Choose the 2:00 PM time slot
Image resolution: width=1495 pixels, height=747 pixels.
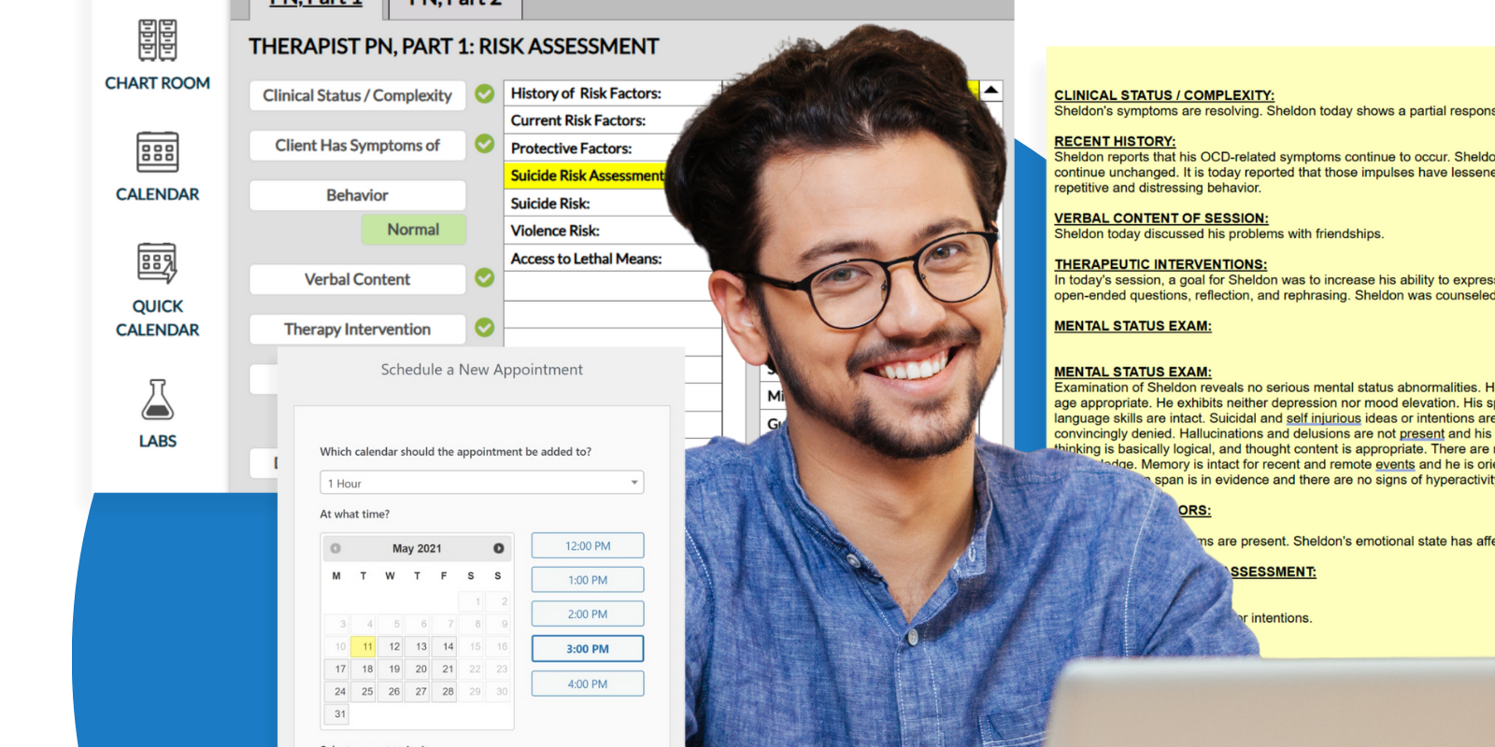pos(588,614)
